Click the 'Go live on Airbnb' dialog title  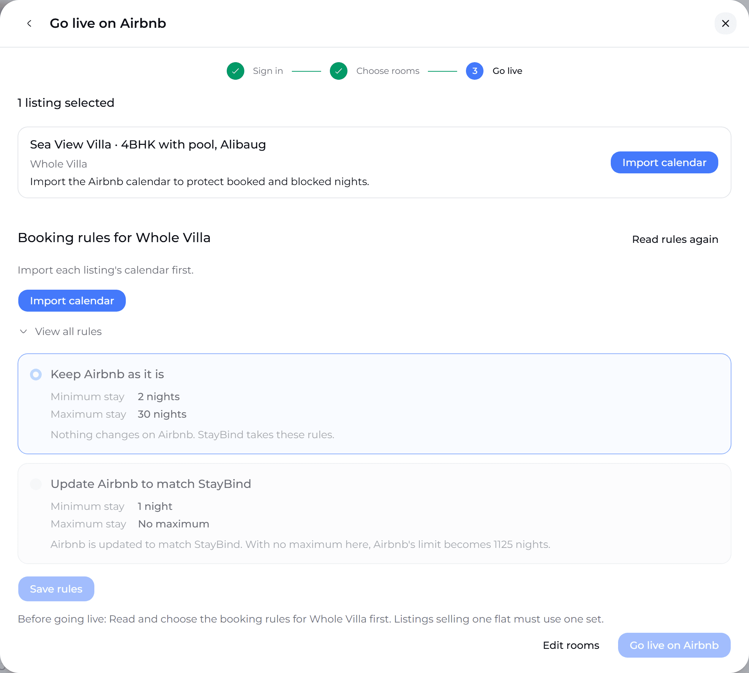coord(108,23)
